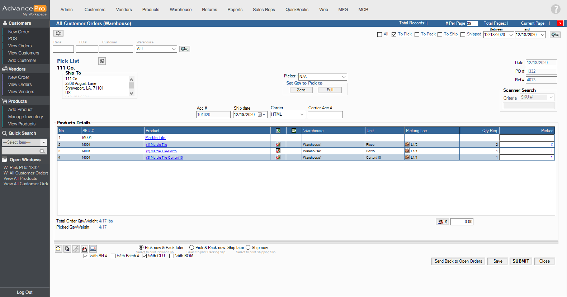Select Ship now radio option
Image resolution: width=567 pixels, height=297 pixels.
[248, 248]
